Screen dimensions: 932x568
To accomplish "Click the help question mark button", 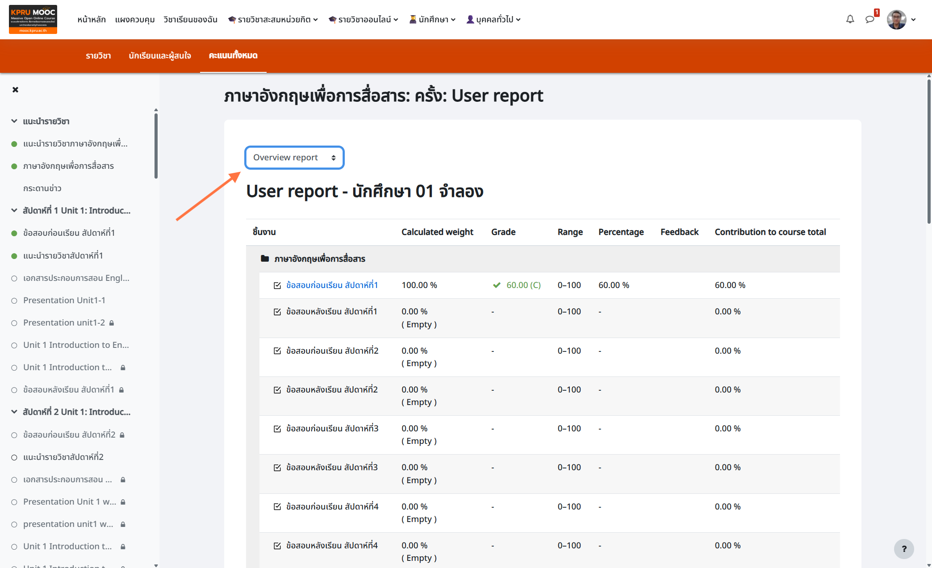I will point(904,549).
